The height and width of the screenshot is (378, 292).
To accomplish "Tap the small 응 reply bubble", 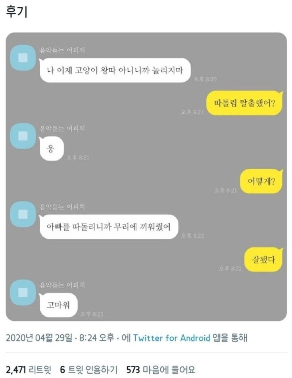I will tap(51, 148).
